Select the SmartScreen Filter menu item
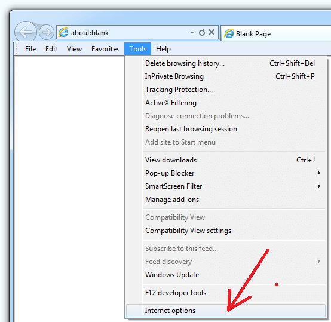 [x=226, y=186]
